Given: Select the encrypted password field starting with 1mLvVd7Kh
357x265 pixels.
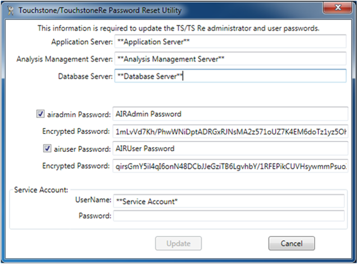Looking at the screenshot, I should point(230,132).
